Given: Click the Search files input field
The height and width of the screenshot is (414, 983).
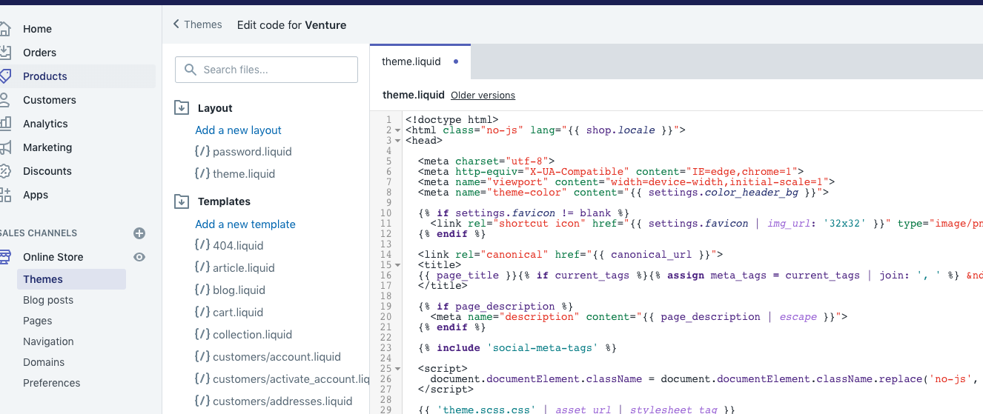Looking at the screenshot, I should pos(267,70).
